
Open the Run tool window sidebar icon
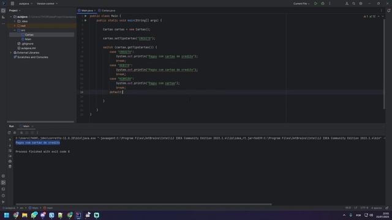pyautogui.click(x=3, y=183)
